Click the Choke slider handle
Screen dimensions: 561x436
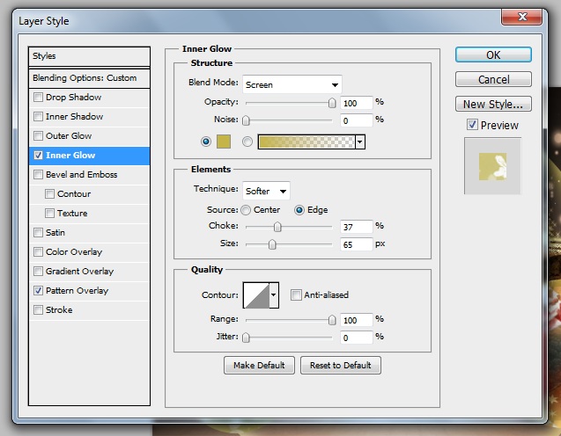[277, 227]
